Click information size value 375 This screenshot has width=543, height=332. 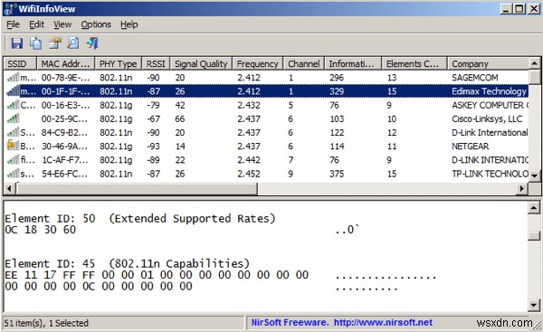[337, 174]
